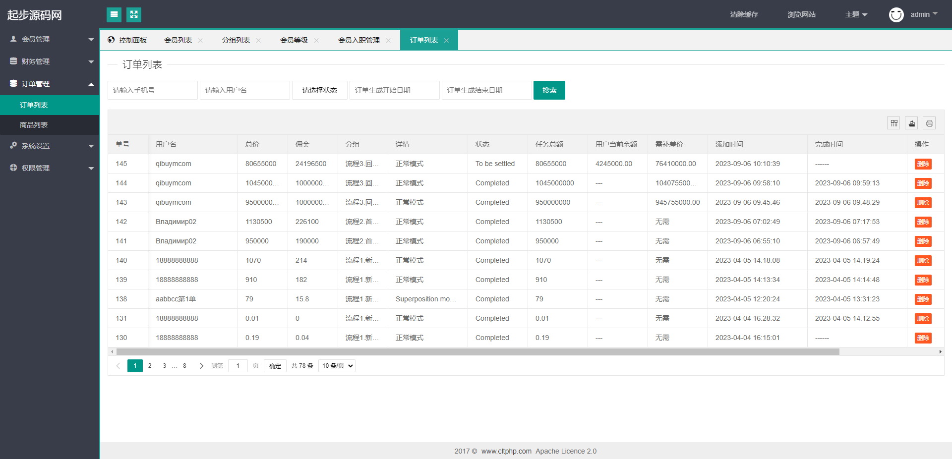Select 商品列表 in the sidebar
This screenshot has width=952, height=459.
pos(34,125)
